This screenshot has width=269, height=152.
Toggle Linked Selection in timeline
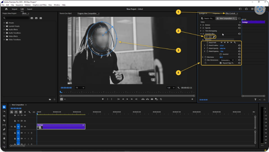point(20,112)
